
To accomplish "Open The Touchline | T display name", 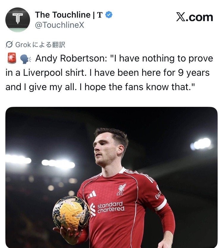I will 69,15.
